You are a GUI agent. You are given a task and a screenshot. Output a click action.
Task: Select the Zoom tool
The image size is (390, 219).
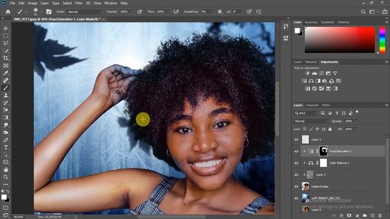(5, 177)
